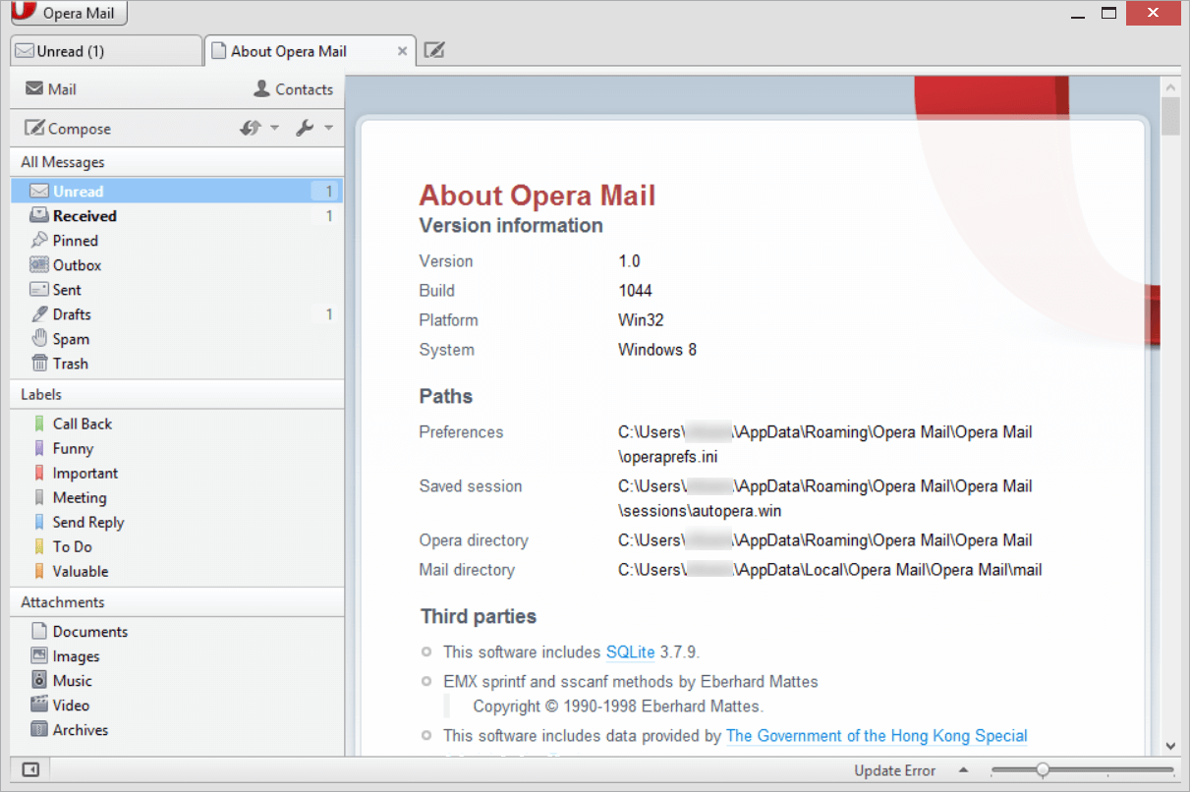Toggle the panel button in status bar
Viewport: 1190px width, 792px height.
(x=30, y=770)
